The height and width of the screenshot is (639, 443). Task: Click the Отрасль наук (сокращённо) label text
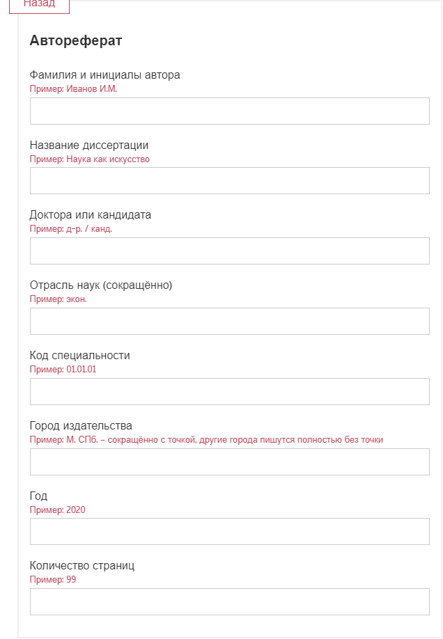(101, 285)
